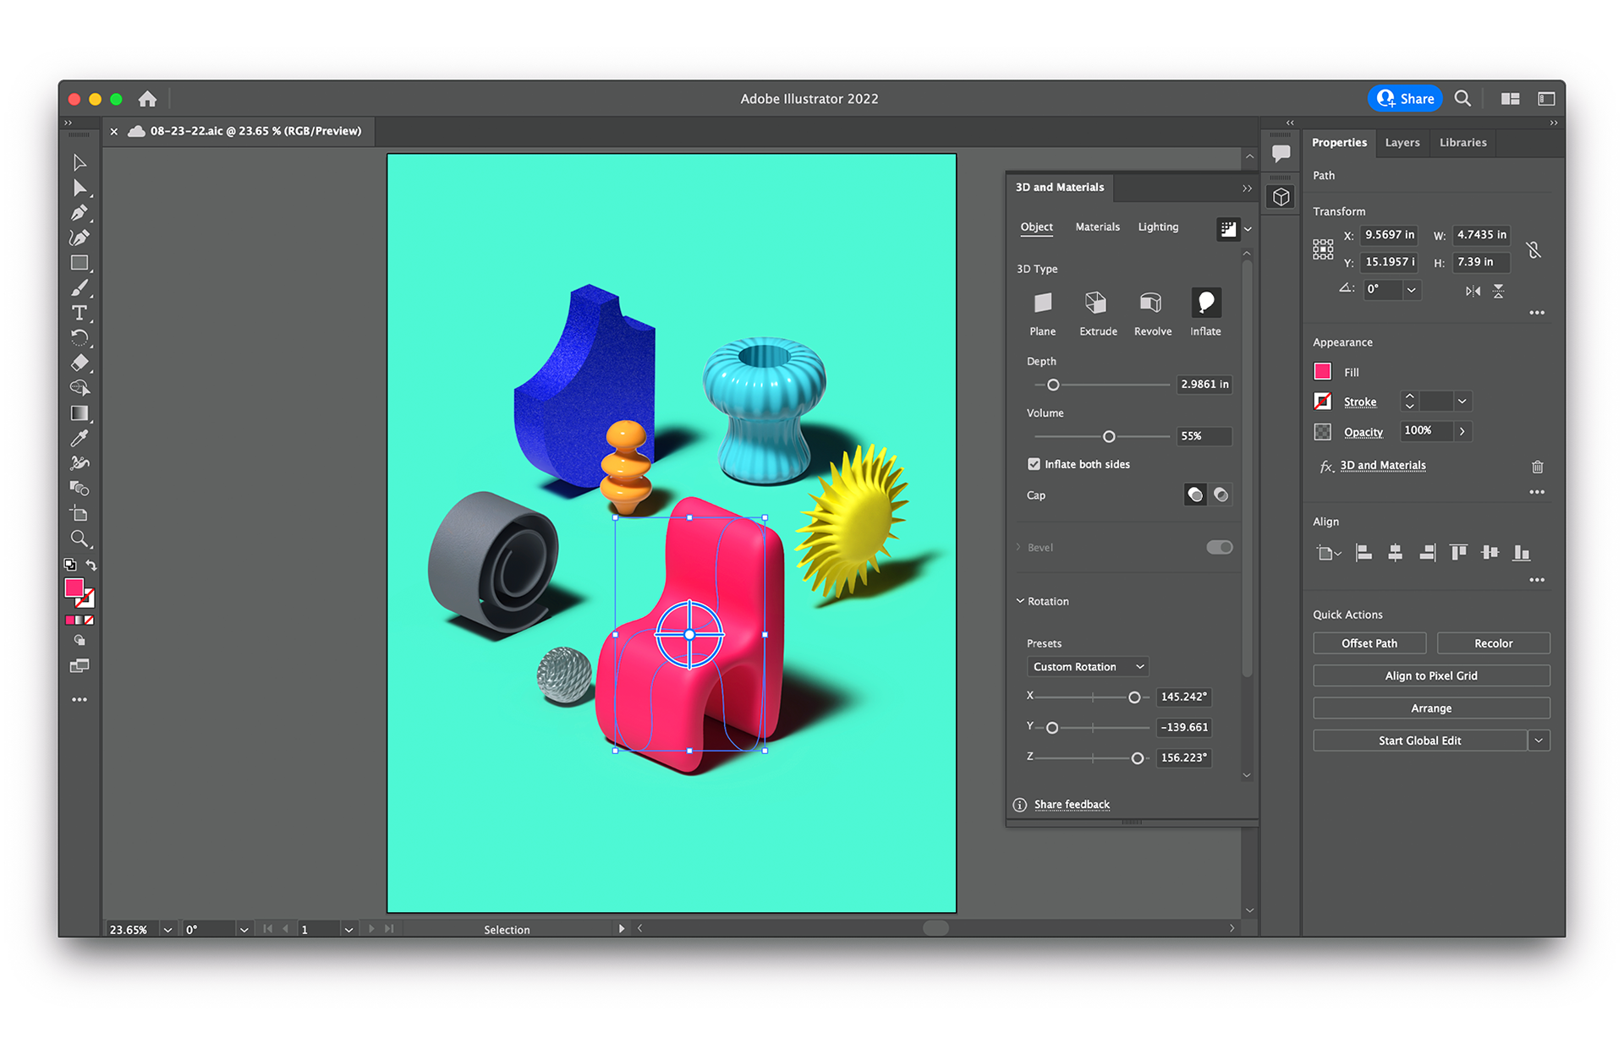This screenshot has width=1624, height=1055.
Task: Collapse the Rotation section
Action: pos(1020,601)
